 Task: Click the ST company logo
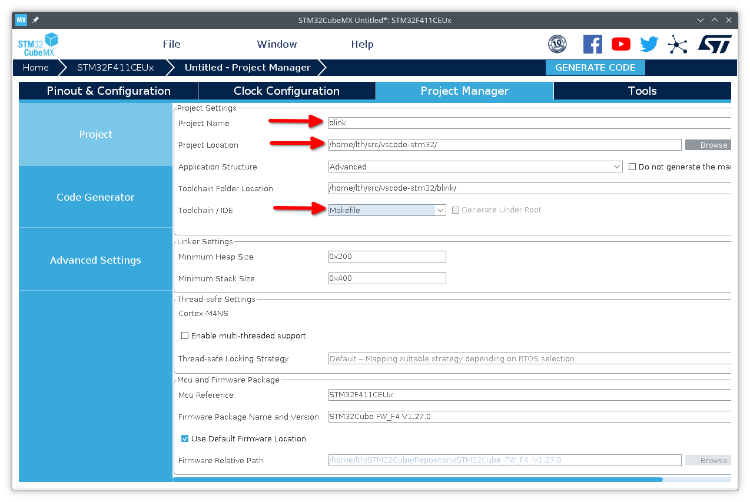coord(715,44)
